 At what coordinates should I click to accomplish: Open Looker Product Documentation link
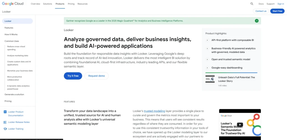(x=16, y=113)
